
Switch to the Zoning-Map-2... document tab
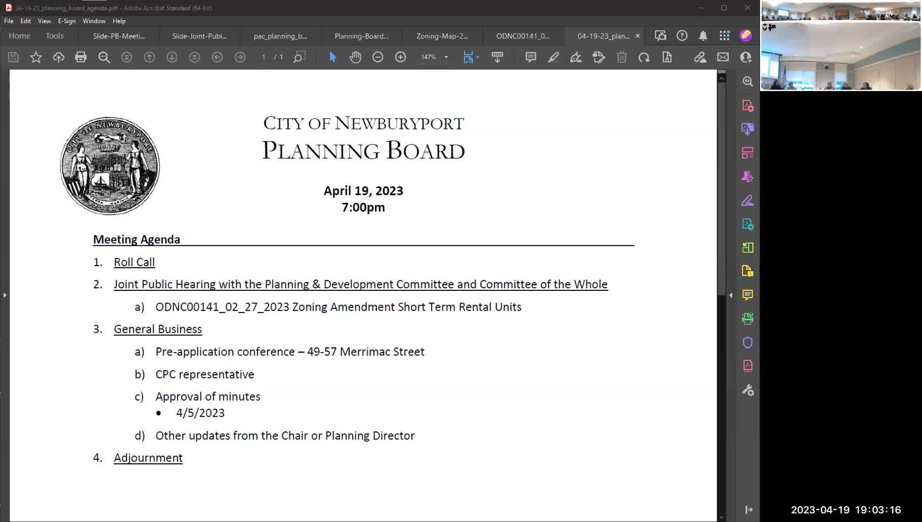(442, 36)
